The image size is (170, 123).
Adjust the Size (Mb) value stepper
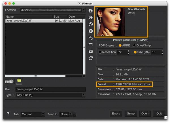tap(162, 52)
